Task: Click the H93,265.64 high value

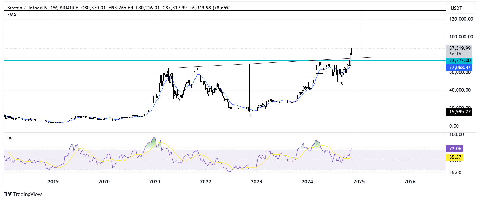Action: tap(121, 8)
